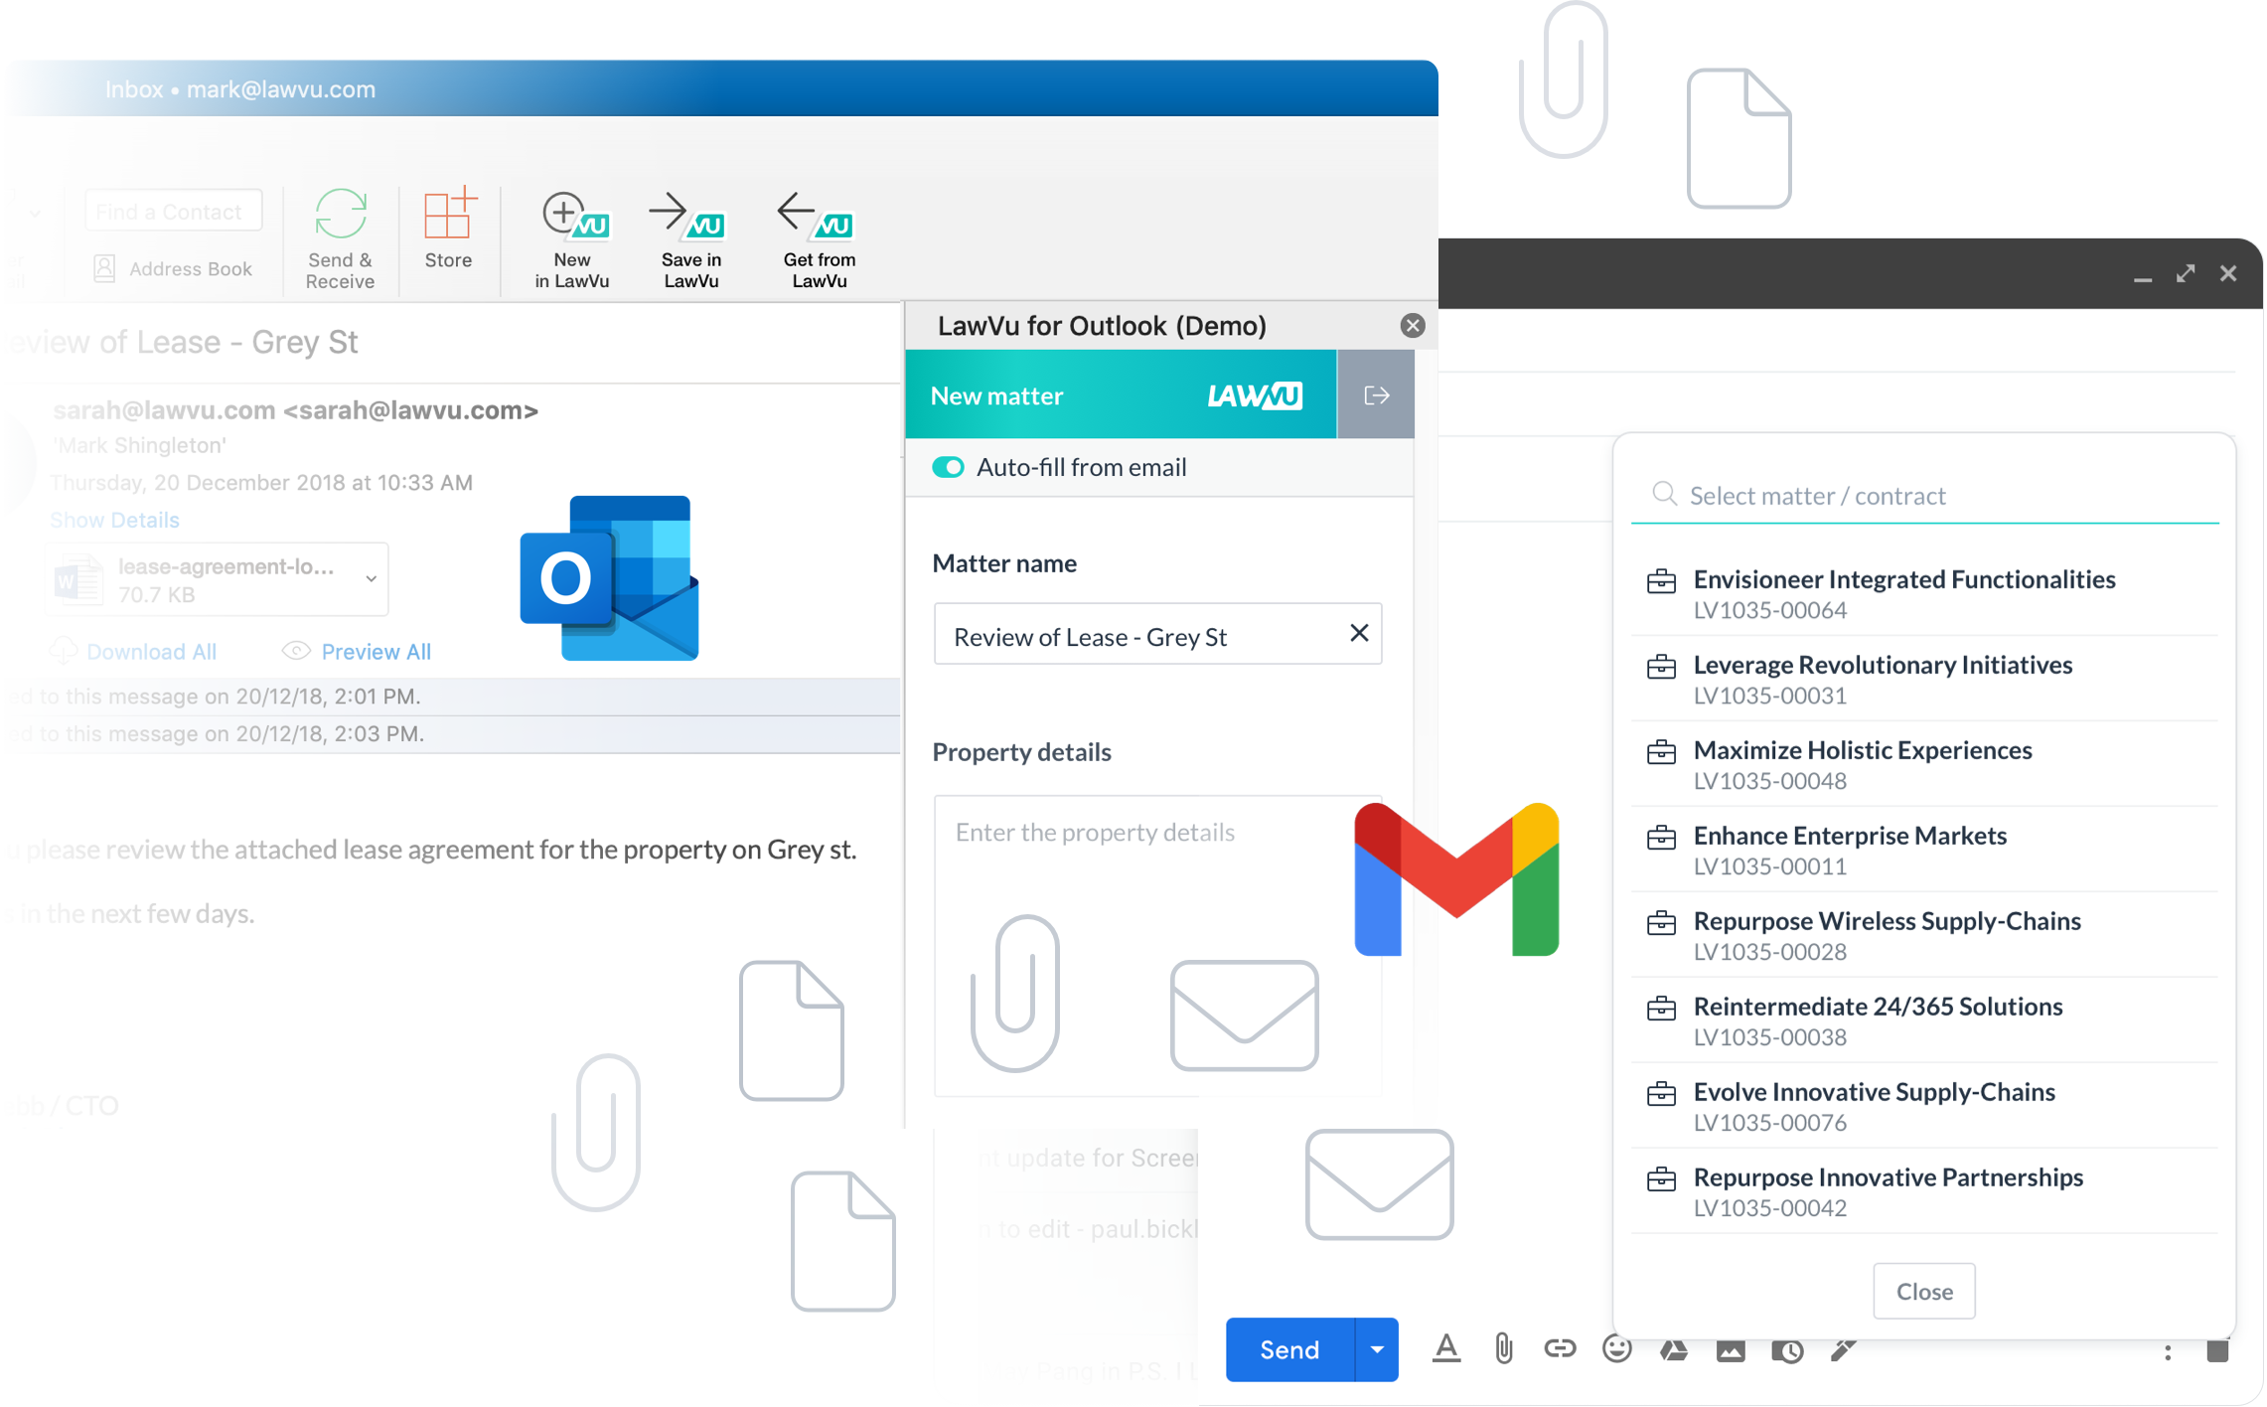
Task: Select Enhance Enterprise Markets matter
Action: click(x=1924, y=850)
